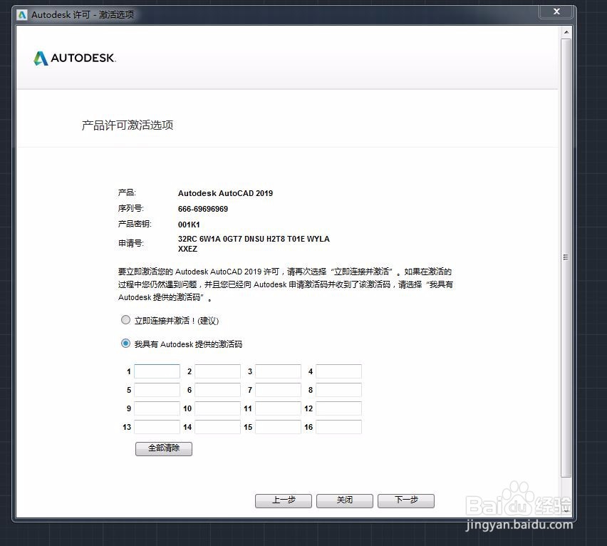Click activation code field 10
Image resolution: width=607 pixels, height=546 pixels.
[x=217, y=408]
